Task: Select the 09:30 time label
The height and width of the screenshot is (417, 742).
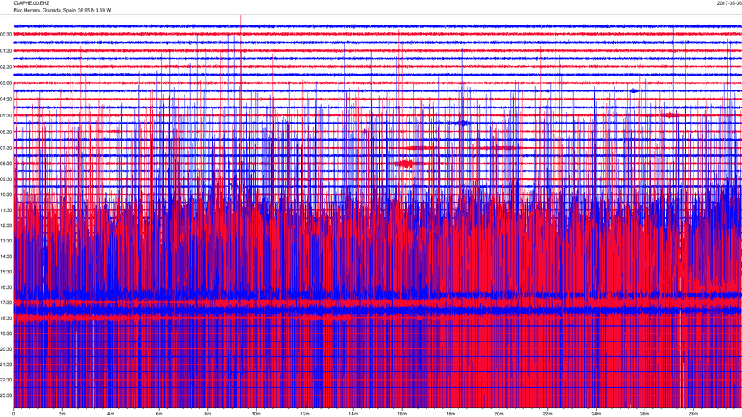Action: (x=6, y=180)
